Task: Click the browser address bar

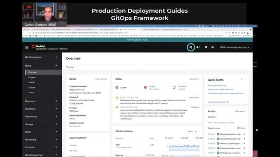Action: (129, 33)
